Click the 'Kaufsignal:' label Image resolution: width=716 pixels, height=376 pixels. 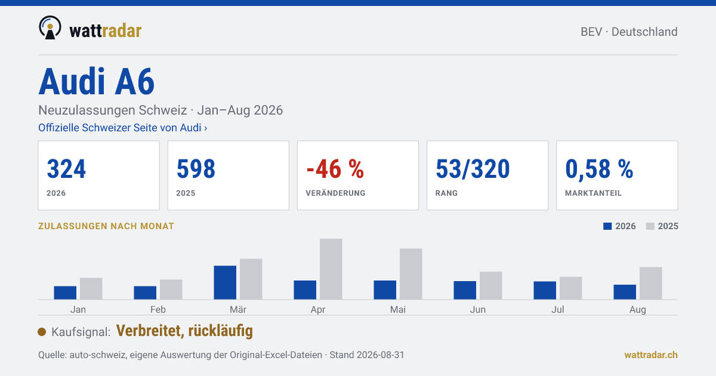pos(81,332)
